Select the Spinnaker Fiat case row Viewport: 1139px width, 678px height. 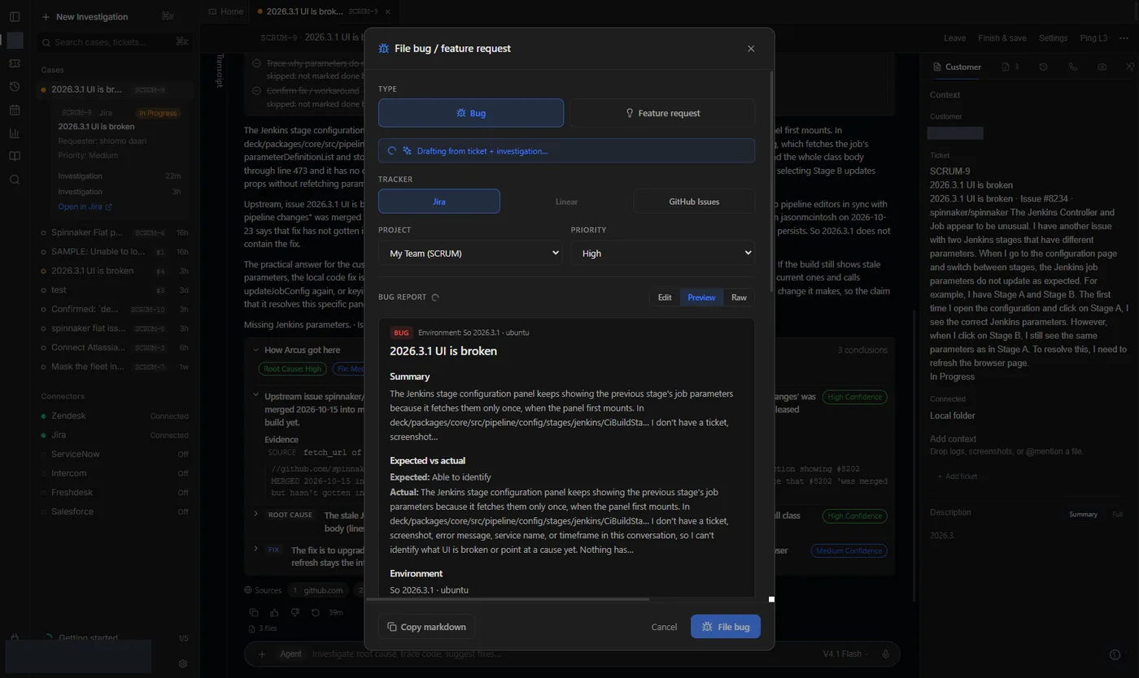pyautogui.click(x=115, y=233)
